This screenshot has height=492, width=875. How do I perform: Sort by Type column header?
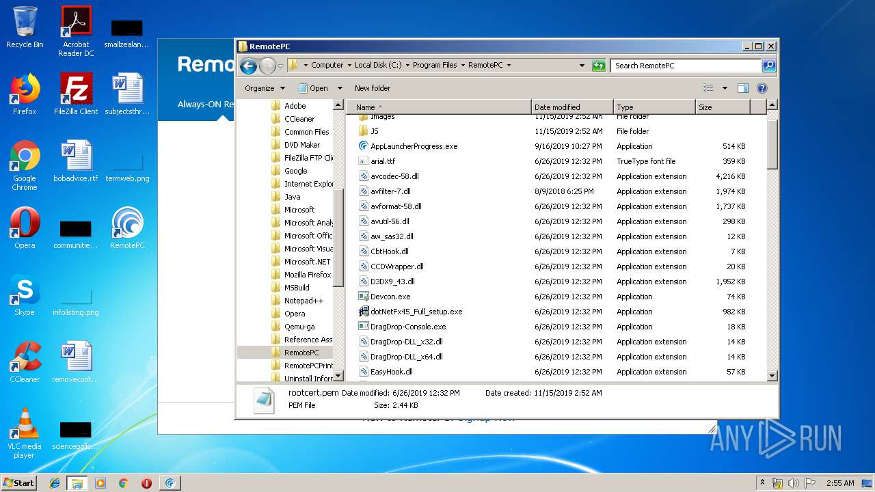654,107
